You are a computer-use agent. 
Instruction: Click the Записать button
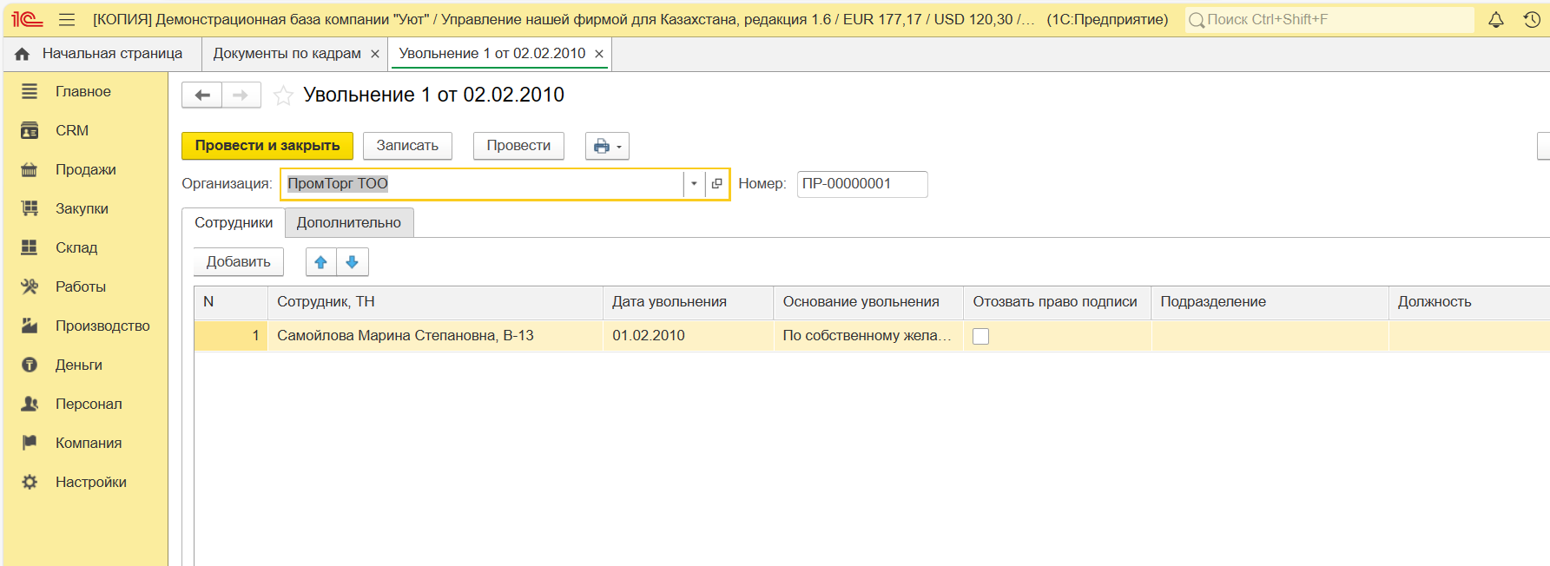[x=407, y=146]
